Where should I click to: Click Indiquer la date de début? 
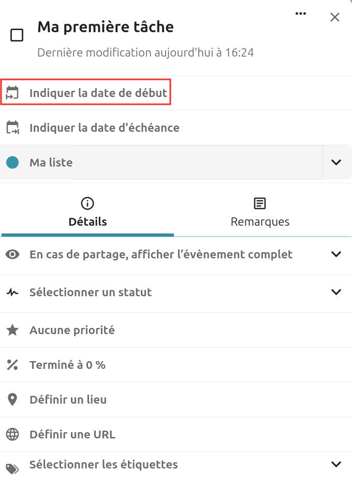point(99,93)
